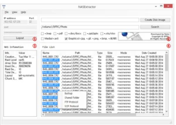This screenshot has height=125, width=176.
Task: Sort file list by Mode column header
Action: (x=124, y=53)
